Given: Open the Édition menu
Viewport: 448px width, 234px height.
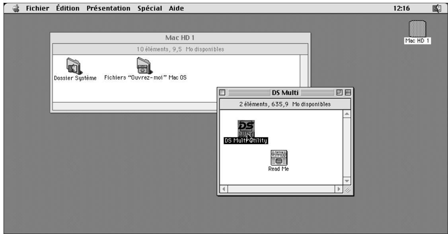Looking at the screenshot, I should (68, 8).
